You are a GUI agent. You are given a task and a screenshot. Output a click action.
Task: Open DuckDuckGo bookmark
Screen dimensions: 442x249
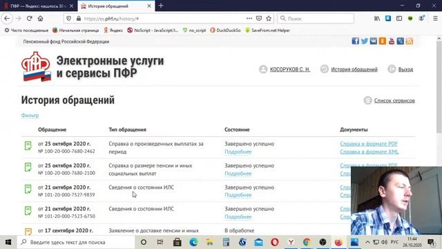click(225, 30)
